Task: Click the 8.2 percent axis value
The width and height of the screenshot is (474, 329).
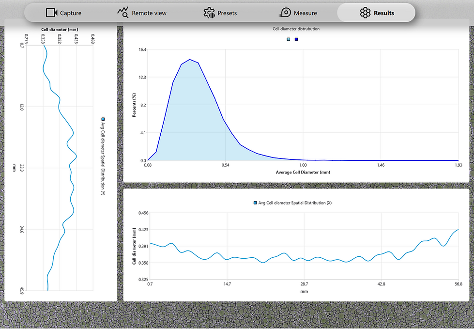Action: (x=143, y=105)
